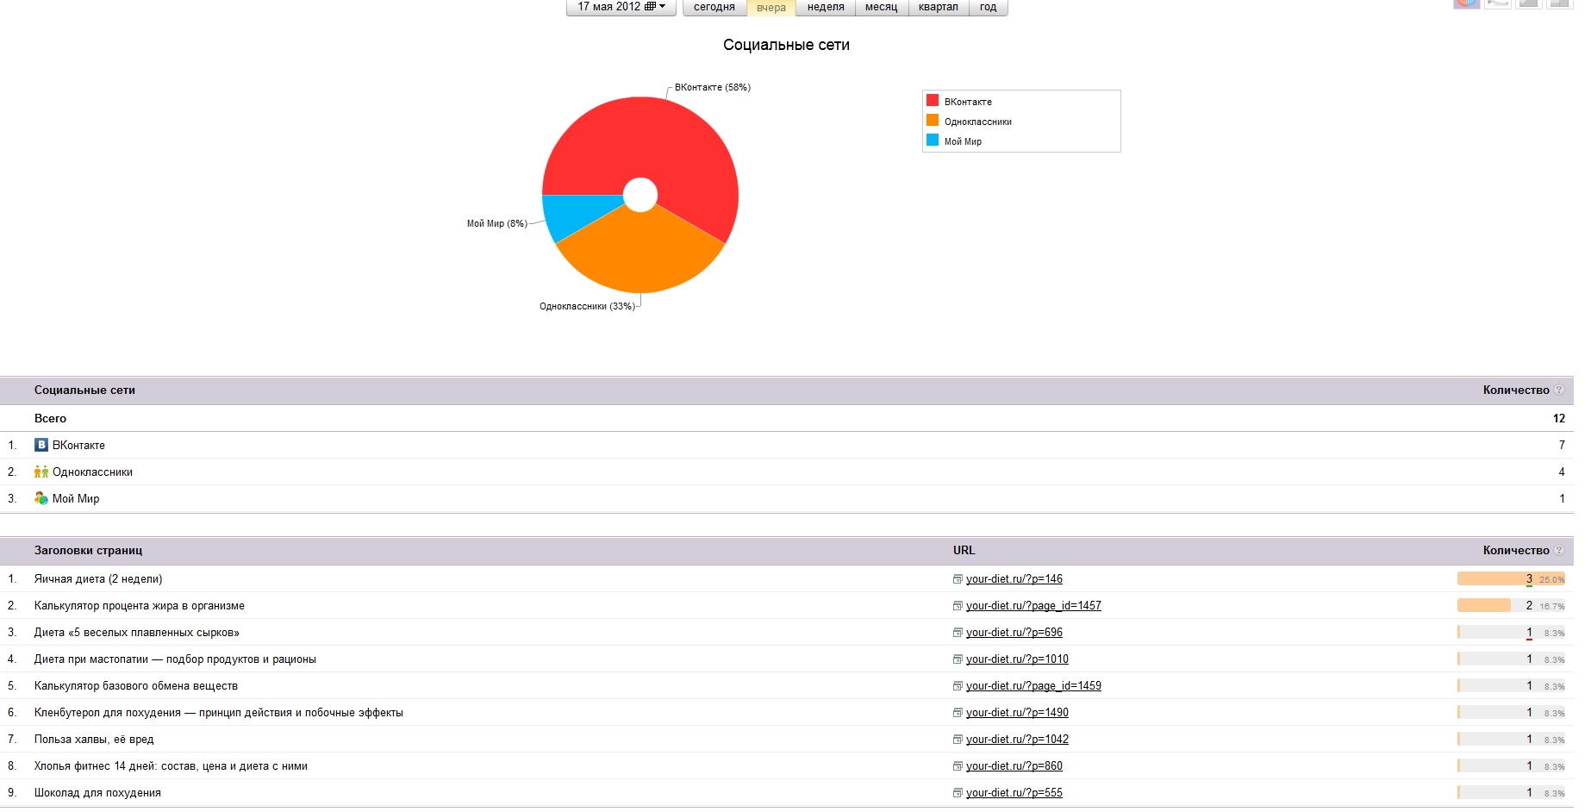This screenshot has height=812, width=1591.
Task: Open new-window icon beside your-diet.ru/?p=860
Action: [x=958, y=767]
